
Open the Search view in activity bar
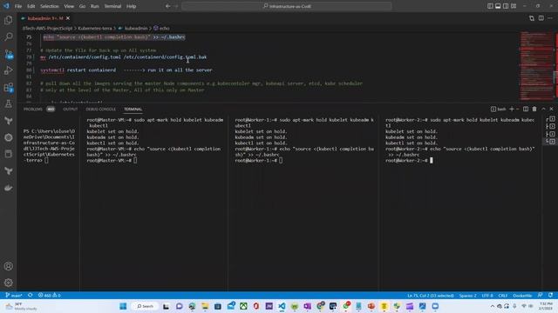[8, 37]
